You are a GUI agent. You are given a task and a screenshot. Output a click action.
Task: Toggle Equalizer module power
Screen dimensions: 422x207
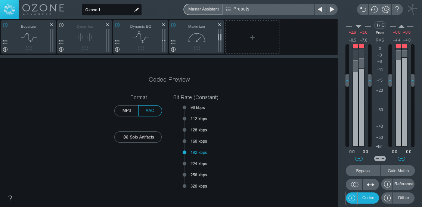(5, 25)
